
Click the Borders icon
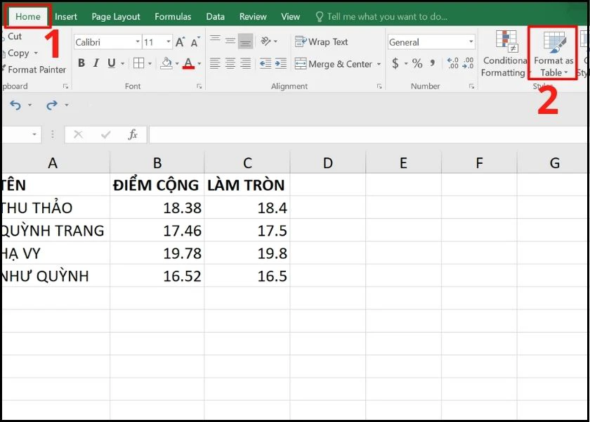pos(139,63)
